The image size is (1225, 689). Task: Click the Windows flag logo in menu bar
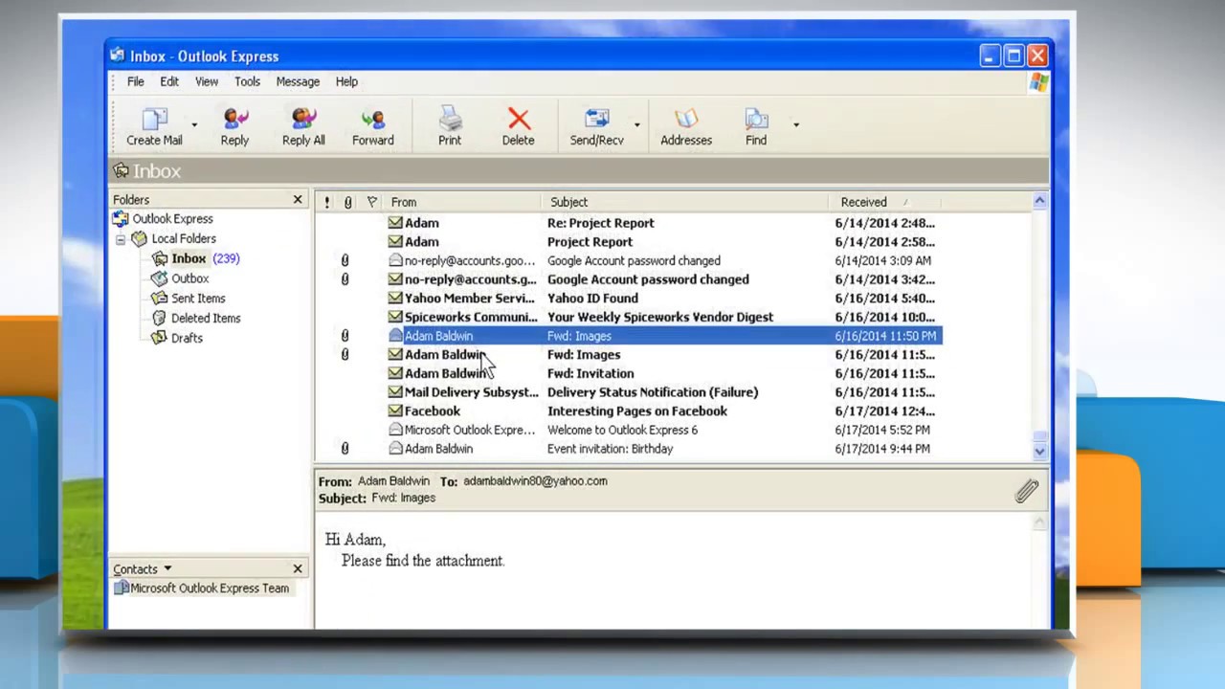1038,82
